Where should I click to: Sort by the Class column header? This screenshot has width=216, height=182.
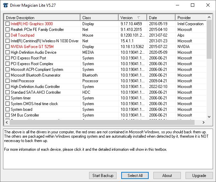[x=99, y=17]
